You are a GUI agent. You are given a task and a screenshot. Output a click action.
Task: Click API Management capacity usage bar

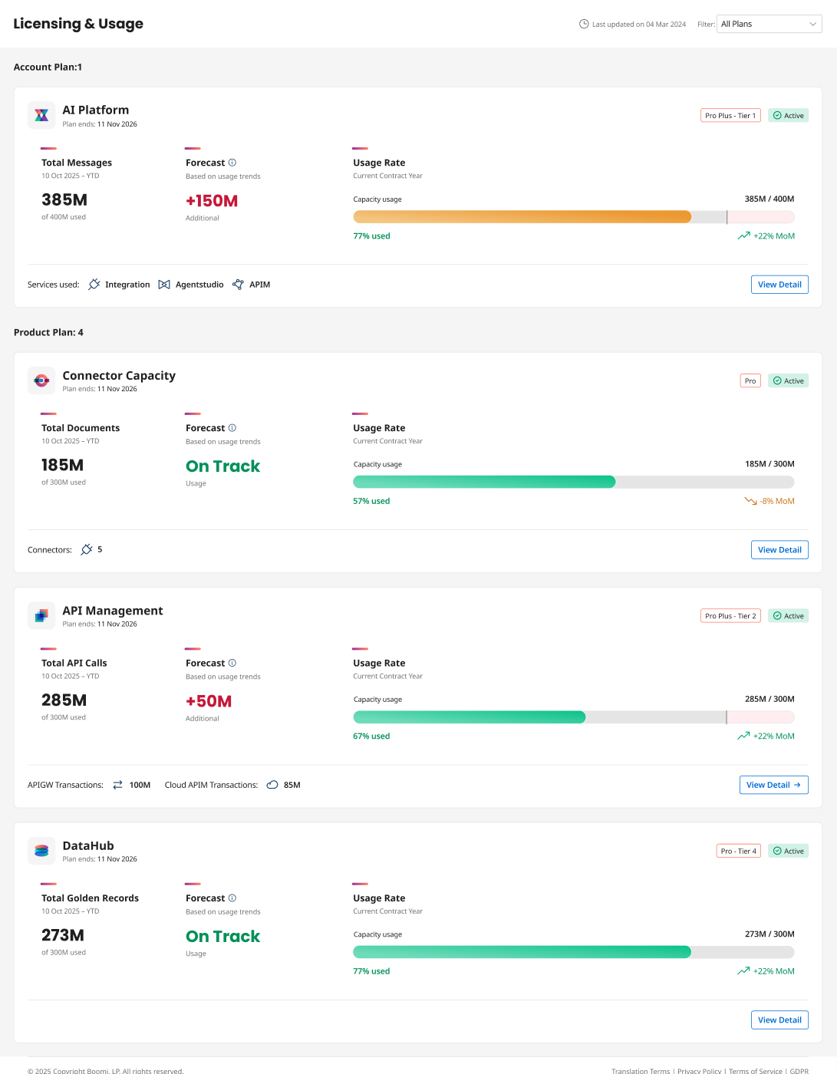coord(574,717)
